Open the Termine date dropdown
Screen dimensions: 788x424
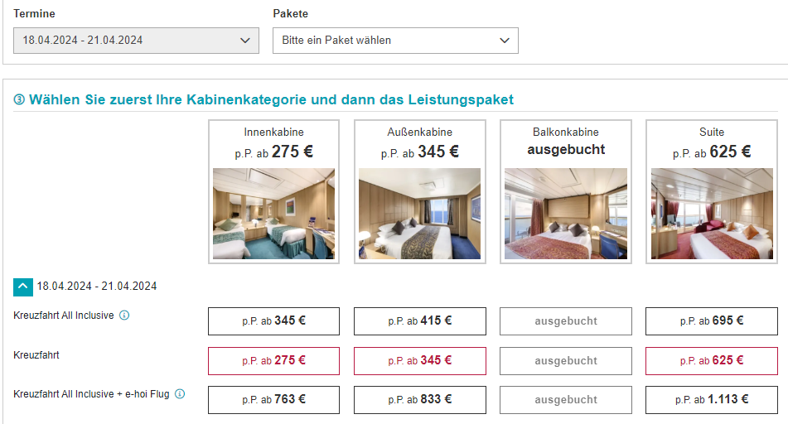coord(136,41)
